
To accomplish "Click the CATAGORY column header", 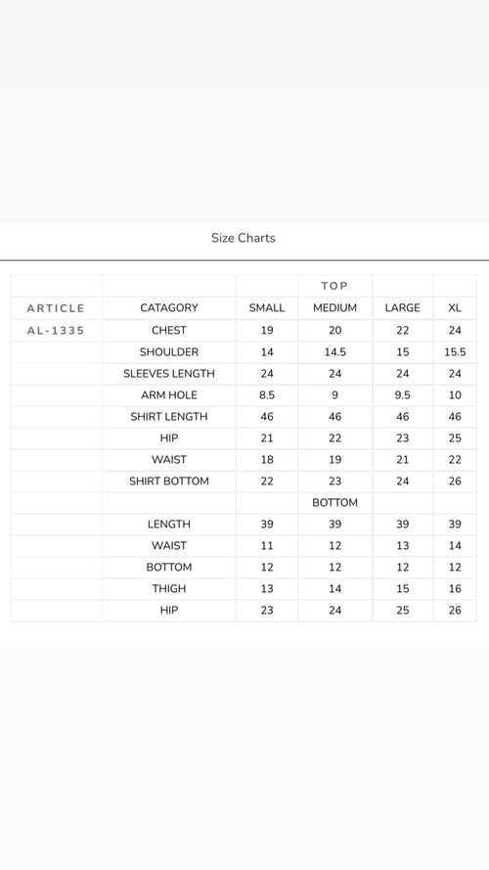I will [169, 308].
